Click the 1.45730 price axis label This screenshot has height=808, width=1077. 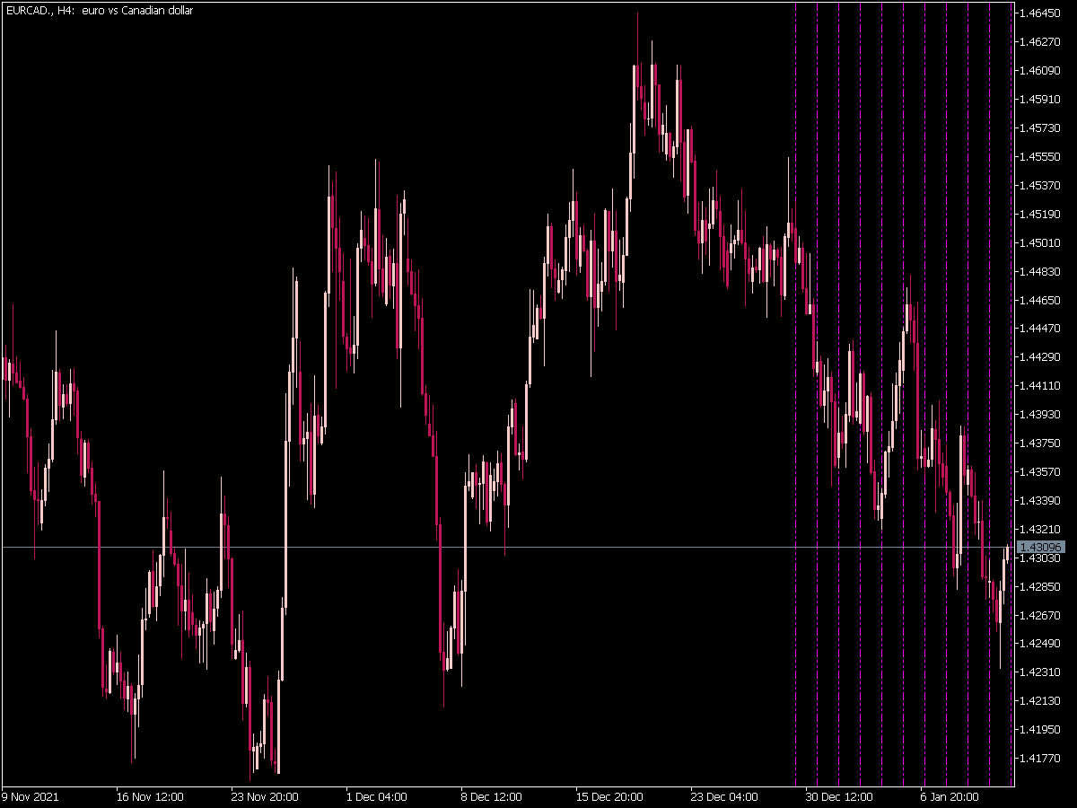pyautogui.click(x=1041, y=127)
